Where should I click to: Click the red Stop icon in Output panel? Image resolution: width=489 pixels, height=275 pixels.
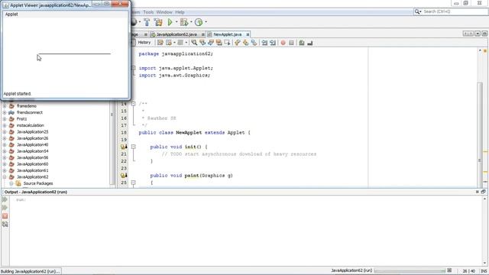5,215
